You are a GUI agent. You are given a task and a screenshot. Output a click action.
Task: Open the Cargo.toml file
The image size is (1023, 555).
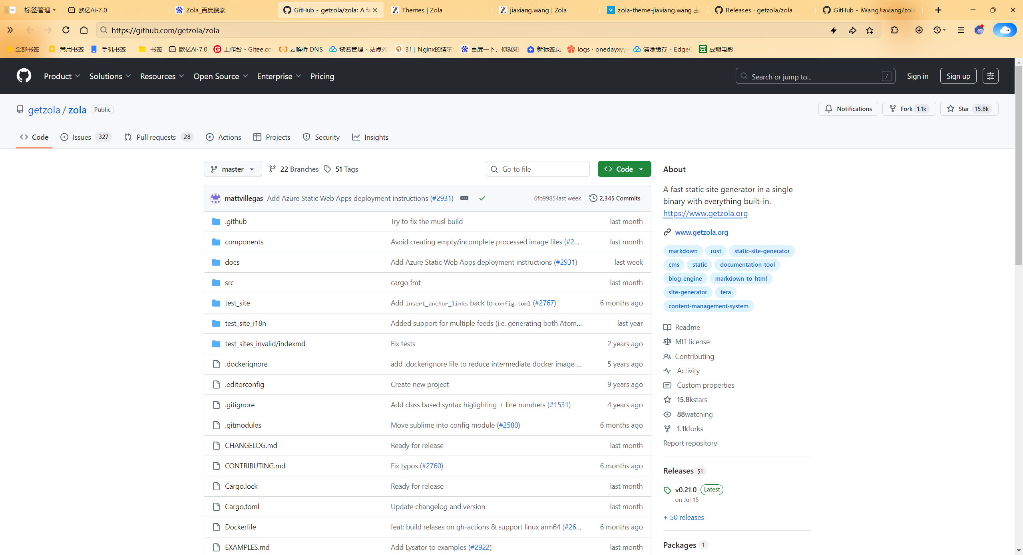click(242, 507)
